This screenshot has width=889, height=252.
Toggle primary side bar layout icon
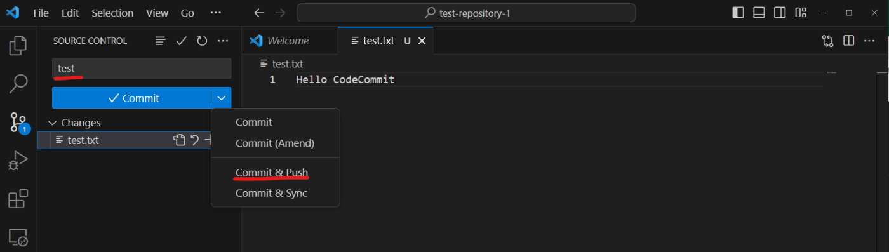click(738, 12)
